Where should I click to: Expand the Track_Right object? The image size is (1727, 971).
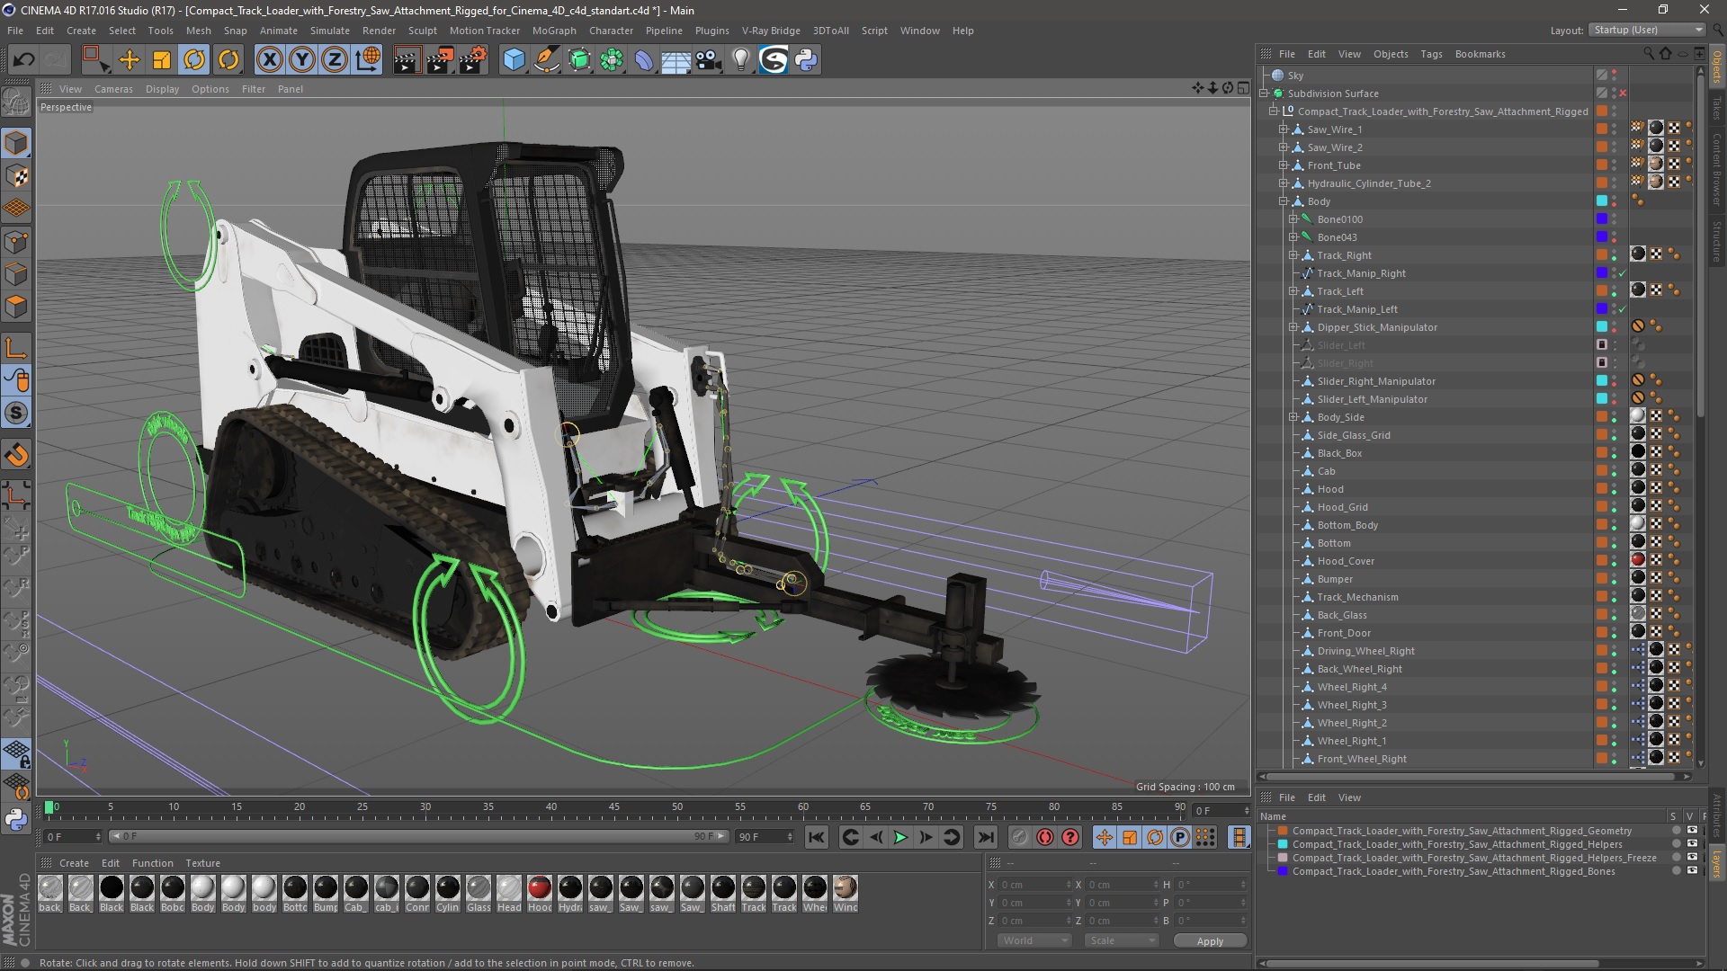1293,255
